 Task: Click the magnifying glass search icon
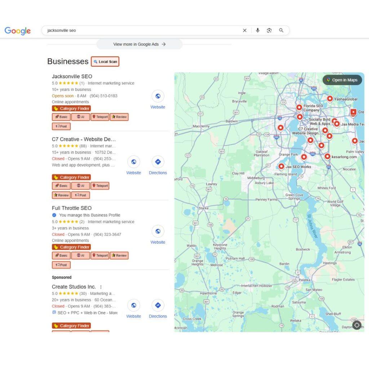point(281,30)
